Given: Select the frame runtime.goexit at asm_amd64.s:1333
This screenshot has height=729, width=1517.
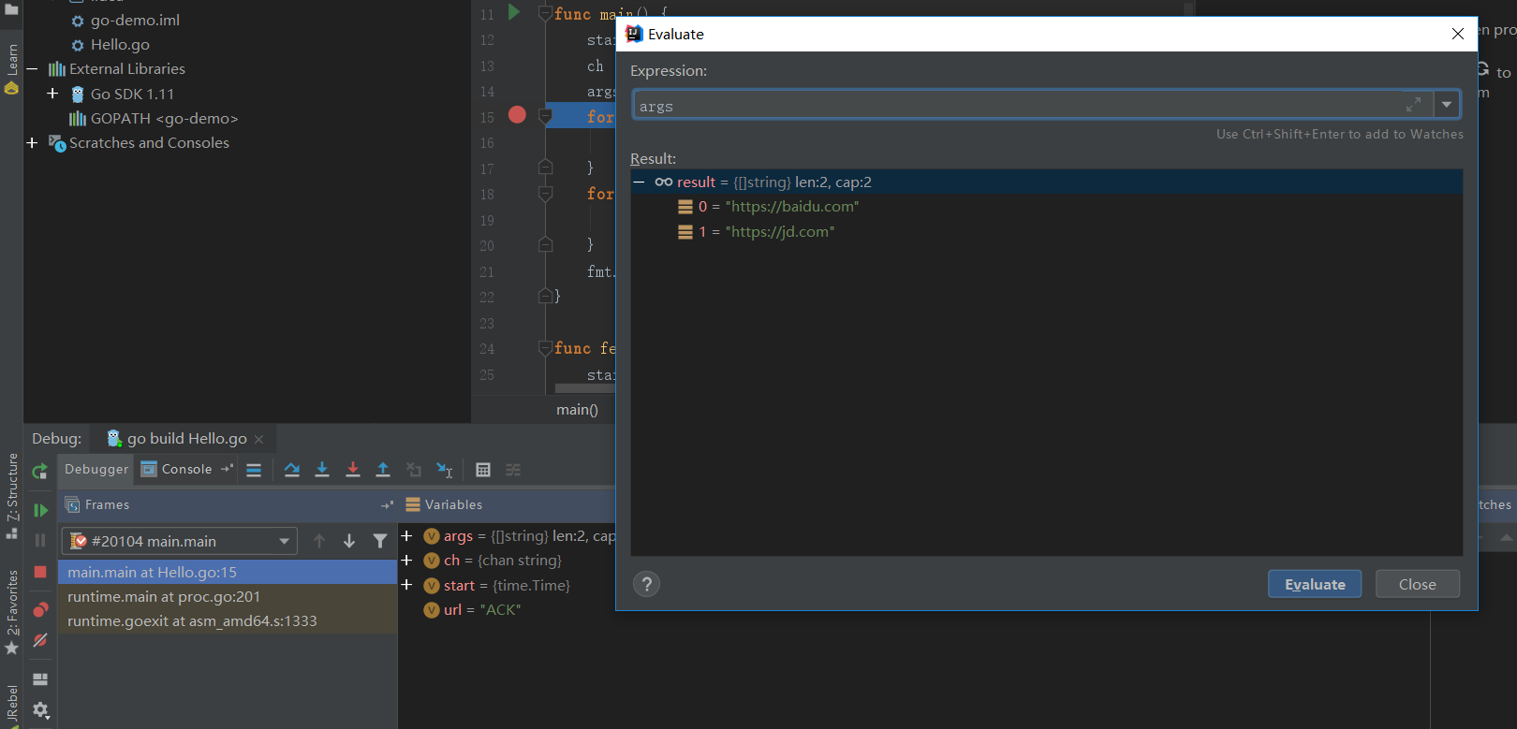Looking at the screenshot, I should pos(228,621).
